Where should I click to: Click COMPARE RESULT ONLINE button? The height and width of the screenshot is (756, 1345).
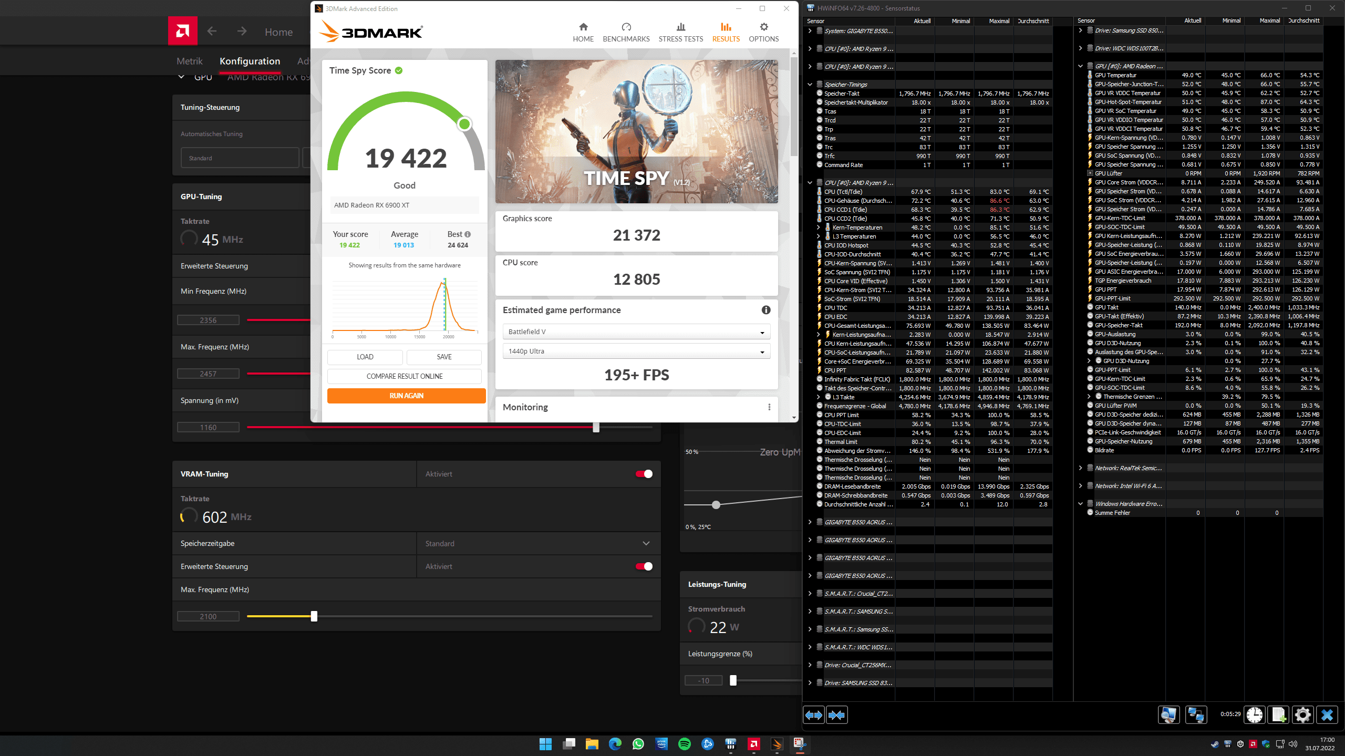[x=405, y=376]
